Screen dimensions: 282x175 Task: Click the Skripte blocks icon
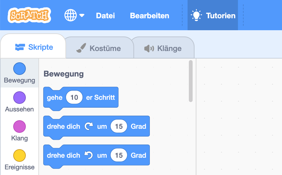tap(20, 47)
